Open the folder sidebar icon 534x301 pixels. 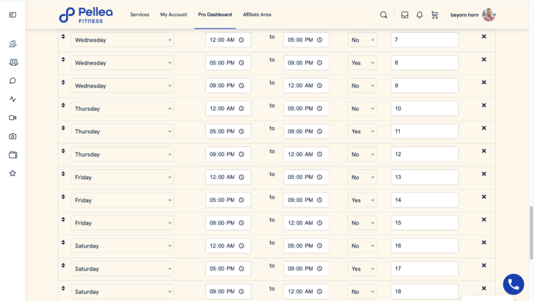pos(13,155)
